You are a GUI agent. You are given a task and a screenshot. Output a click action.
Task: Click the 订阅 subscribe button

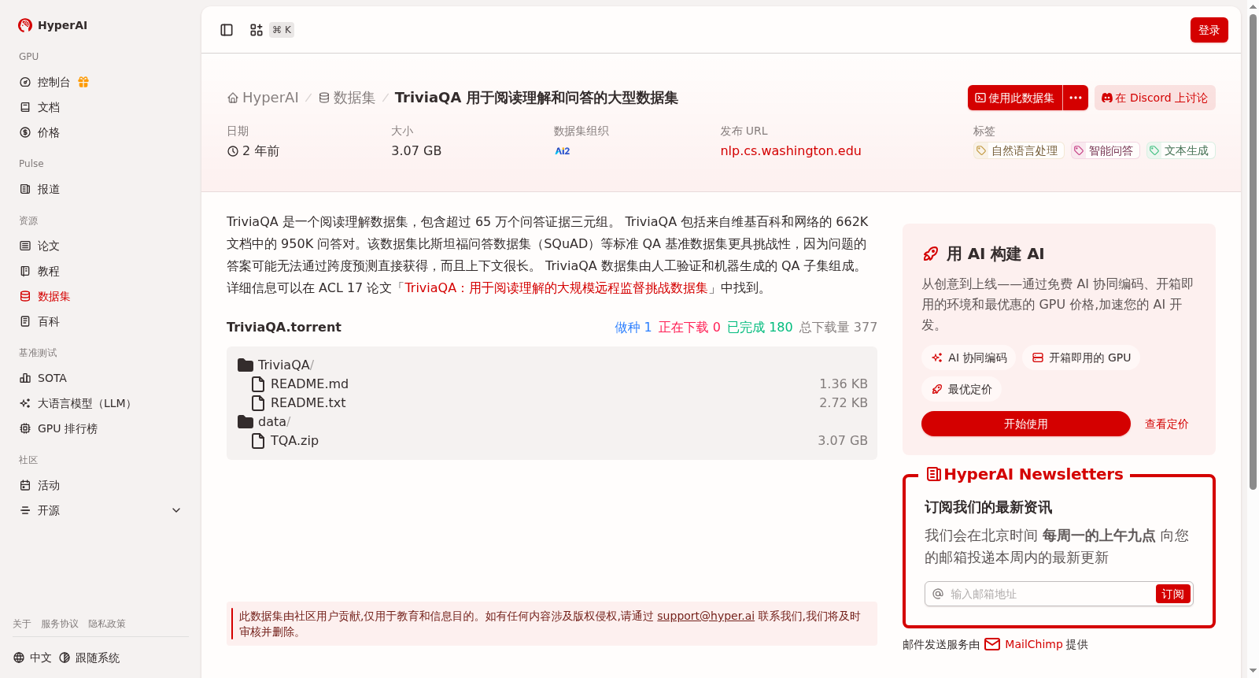click(x=1172, y=594)
